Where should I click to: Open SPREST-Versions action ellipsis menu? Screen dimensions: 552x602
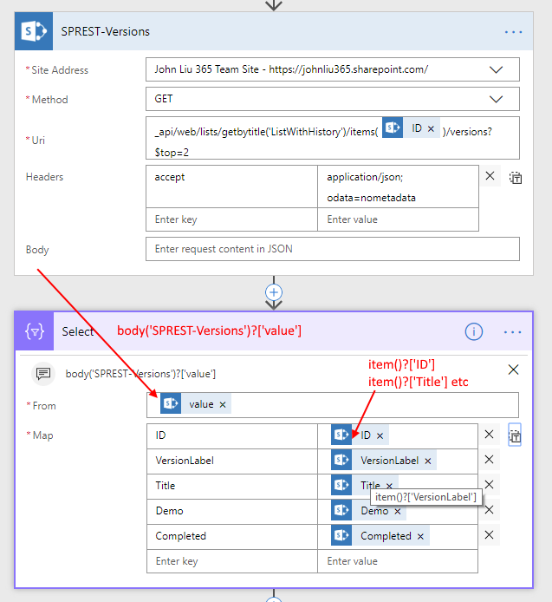(513, 32)
